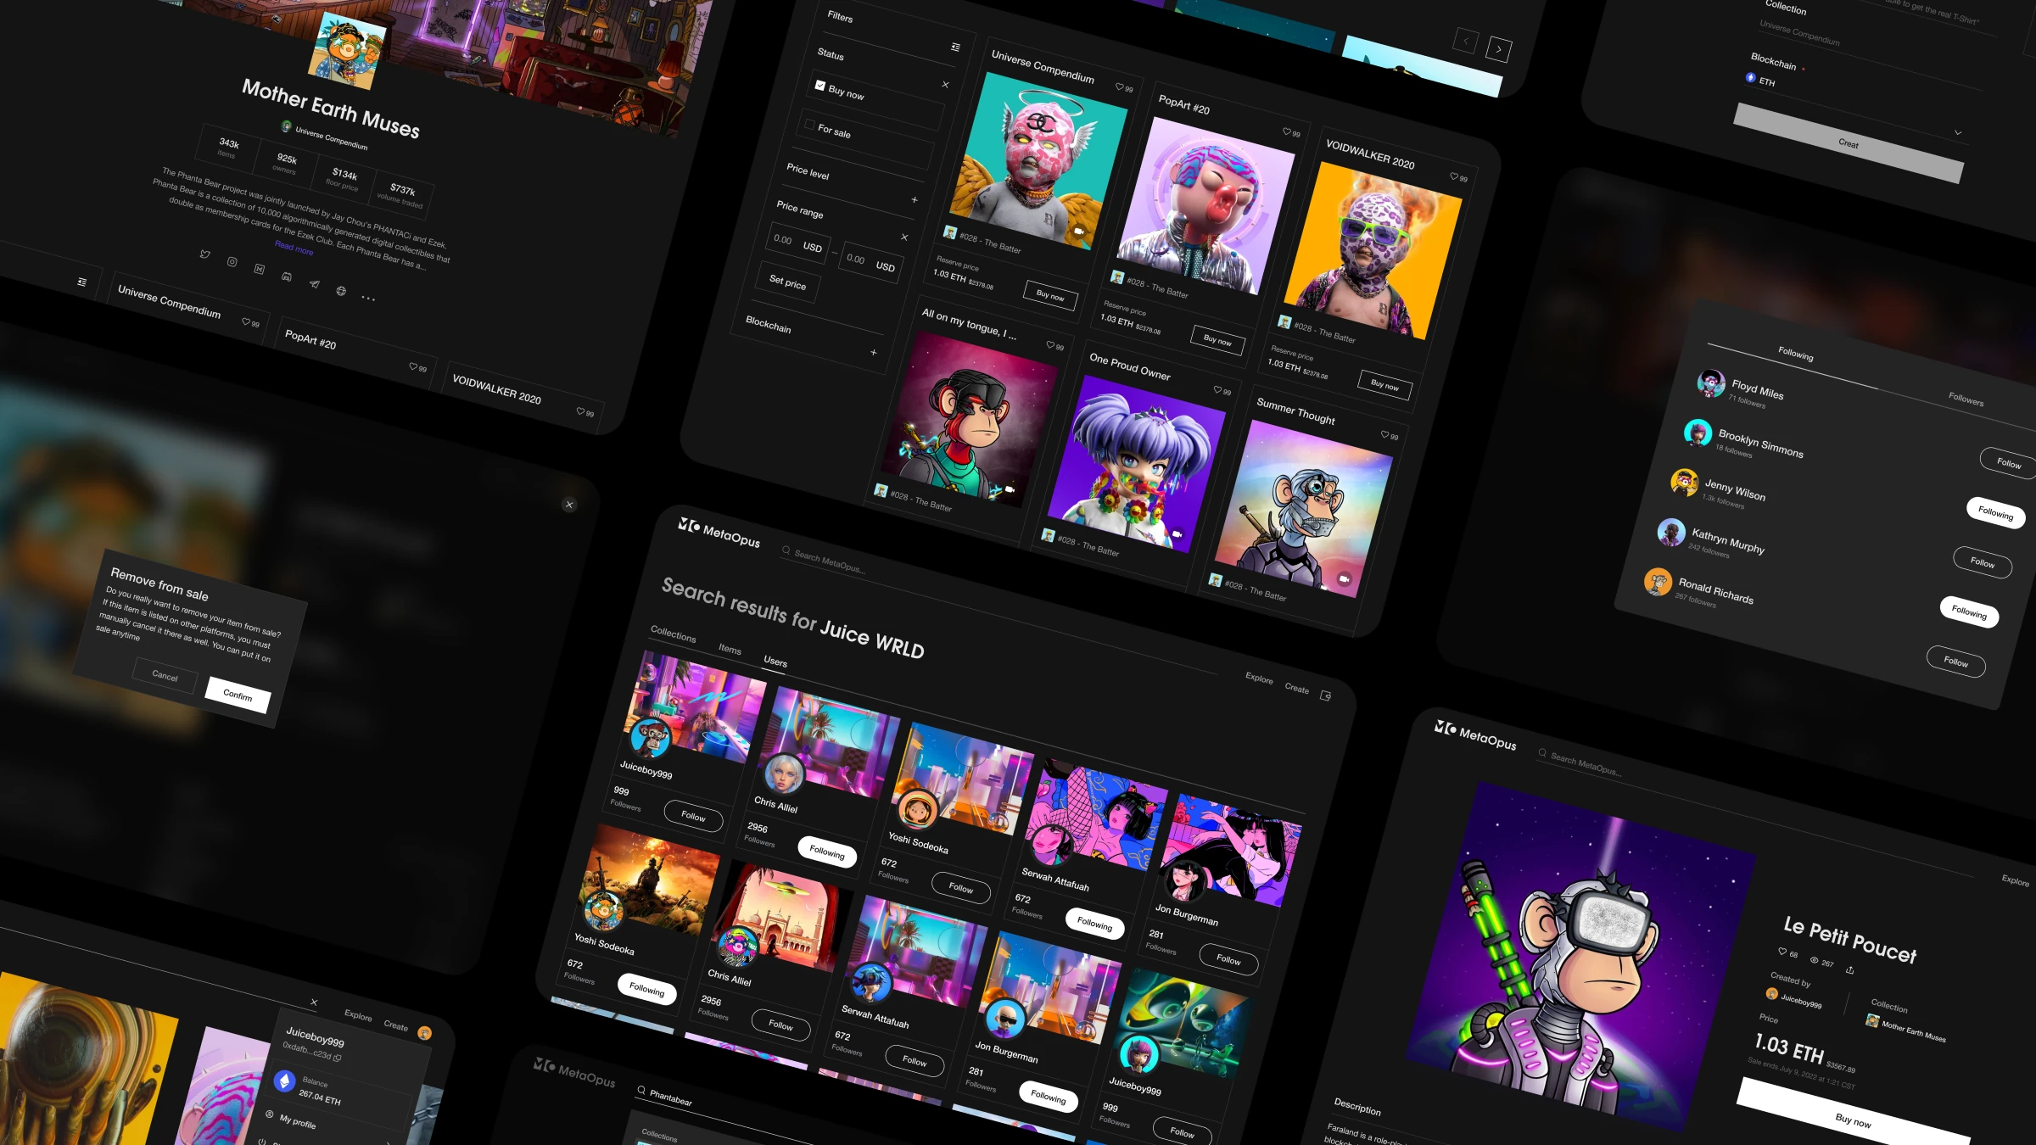The width and height of the screenshot is (2036, 1145).
Task: Open the website globe link under Mother Earth Muses
Action: click(341, 291)
